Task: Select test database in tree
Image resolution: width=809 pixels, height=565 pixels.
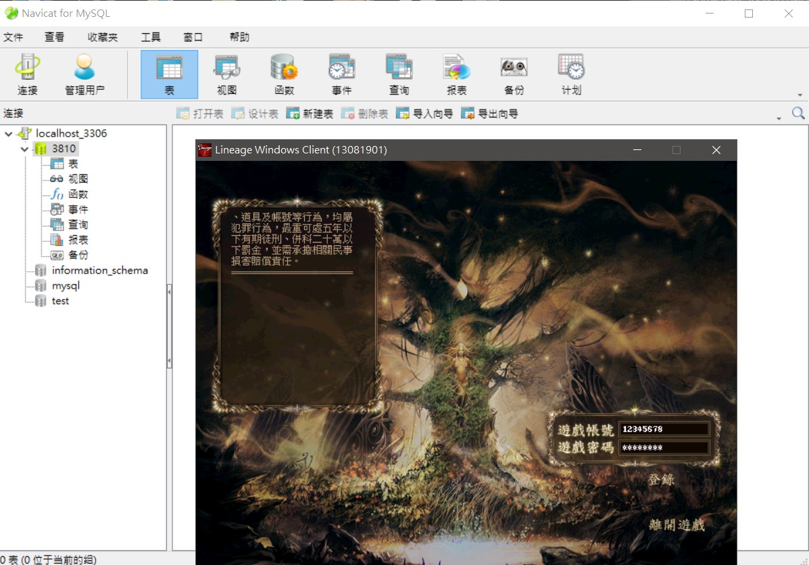Action: 60,301
